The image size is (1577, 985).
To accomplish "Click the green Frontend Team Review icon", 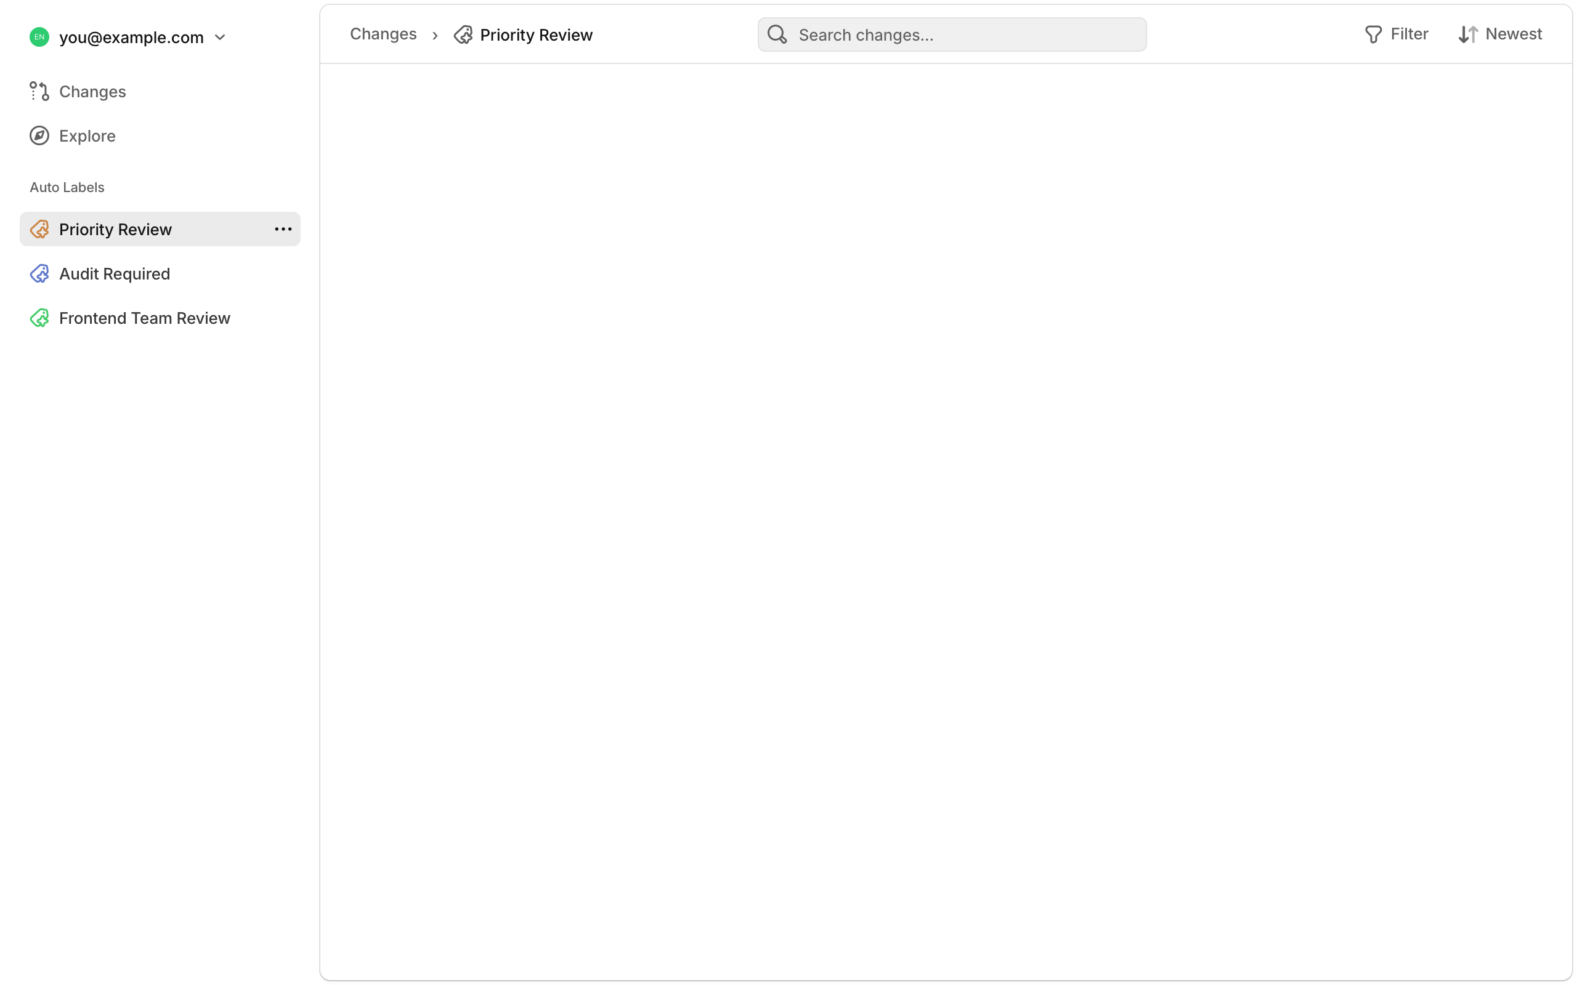I will 39,318.
